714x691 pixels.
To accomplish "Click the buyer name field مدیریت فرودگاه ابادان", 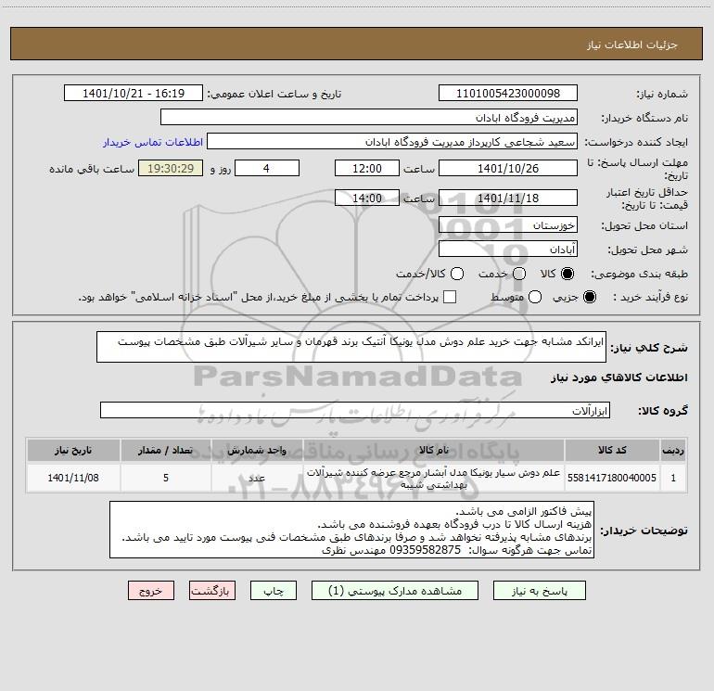I will (x=369, y=118).
